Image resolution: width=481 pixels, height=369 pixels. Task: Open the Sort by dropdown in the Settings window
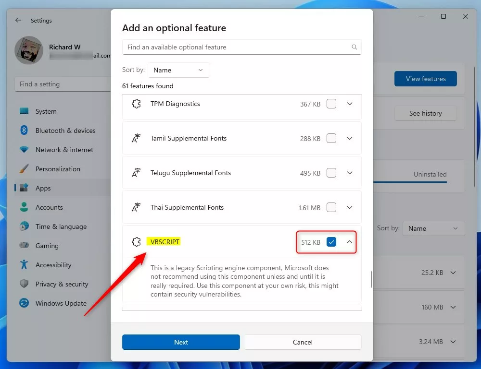pyautogui.click(x=433, y=228)
